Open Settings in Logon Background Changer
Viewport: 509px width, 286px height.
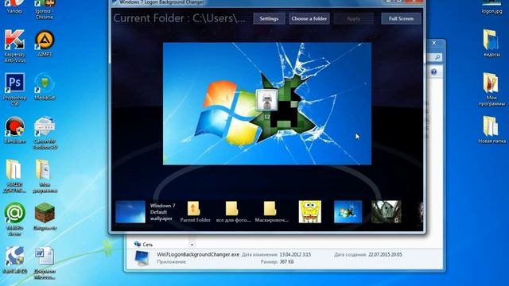coord(269,18)
